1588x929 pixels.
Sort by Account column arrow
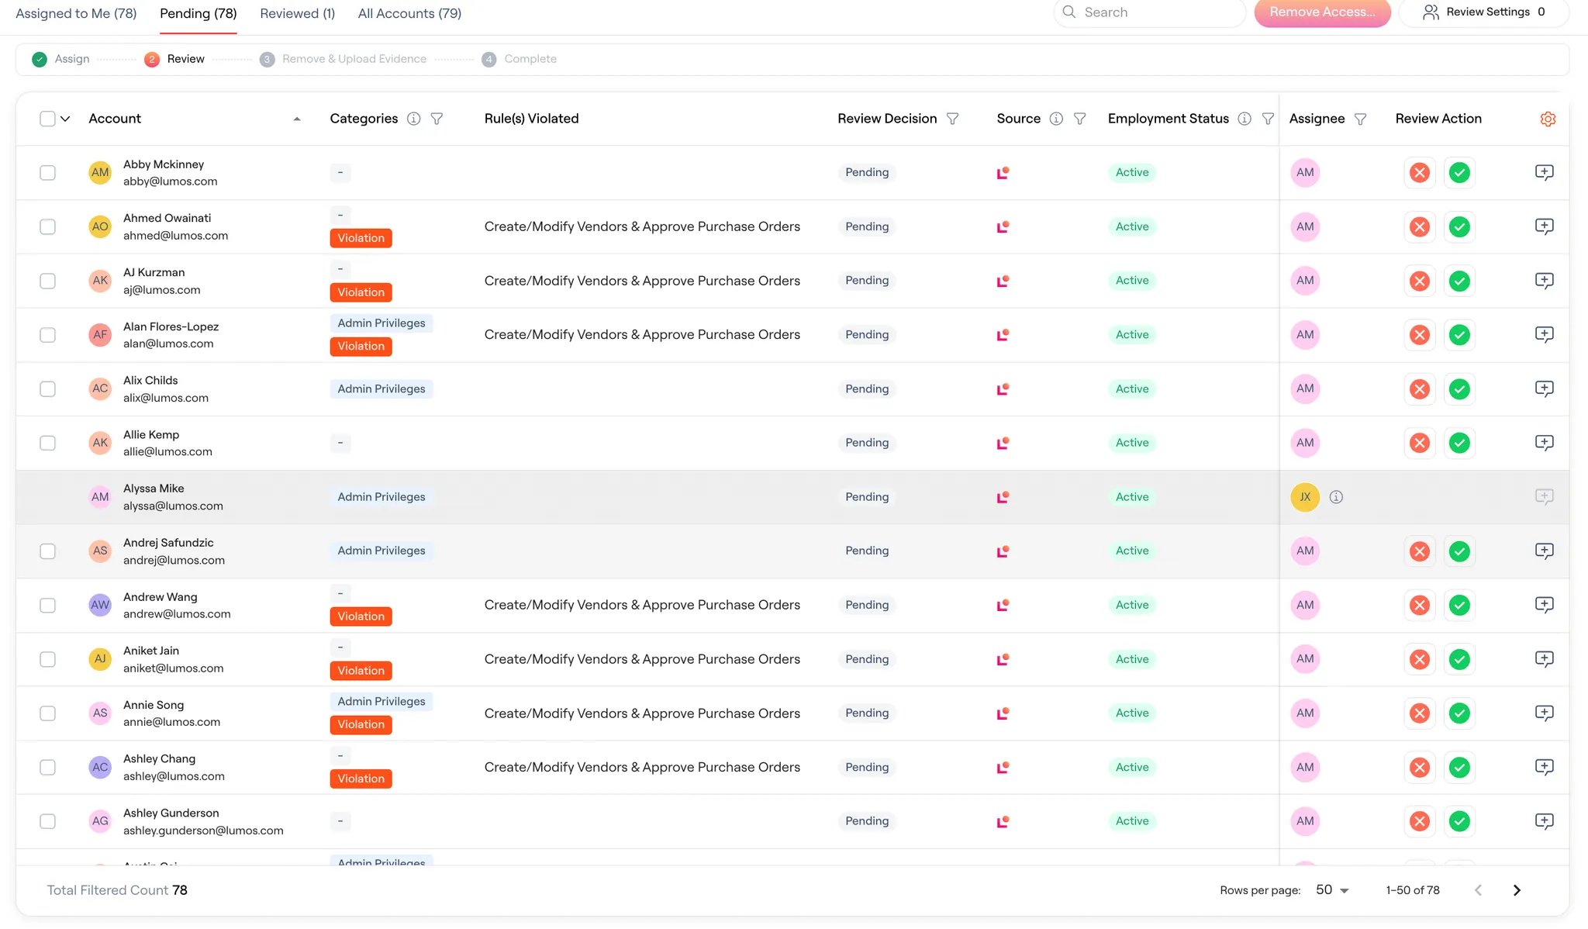[297, 119]
